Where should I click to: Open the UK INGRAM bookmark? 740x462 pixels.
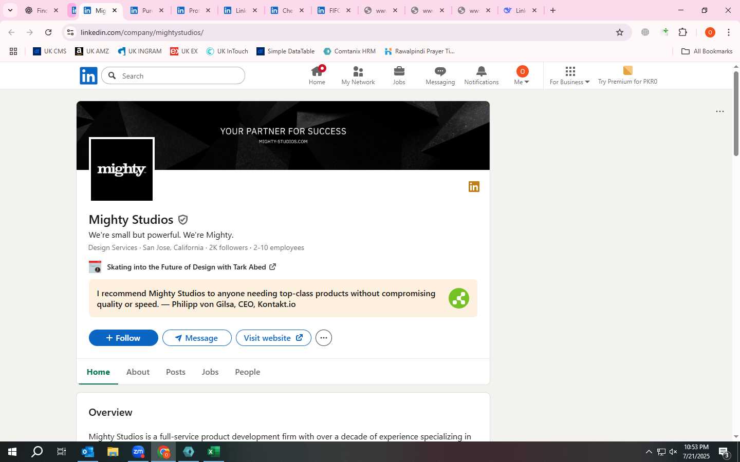coord(140,51)
